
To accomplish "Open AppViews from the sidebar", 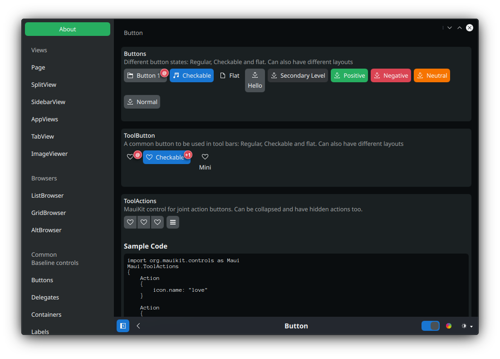I will pyautogui.click(x=68, y=119).
